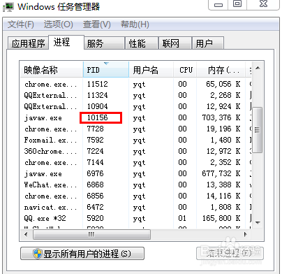
Task: Sort by 内存 column header
Action: [x=221, y=70]
